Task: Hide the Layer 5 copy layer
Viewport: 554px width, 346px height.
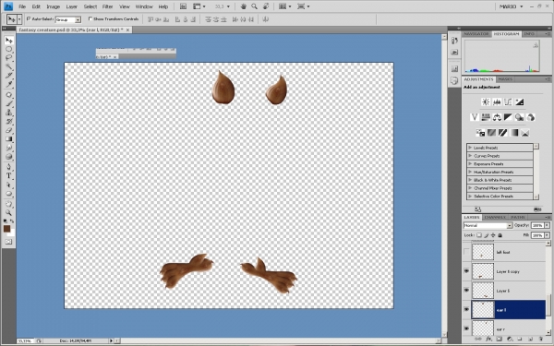Action: pos(466,271)
